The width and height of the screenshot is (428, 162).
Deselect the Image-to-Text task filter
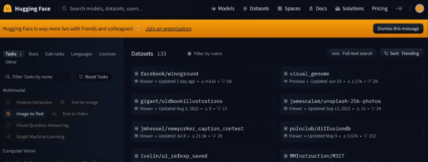tap(25, 114)
